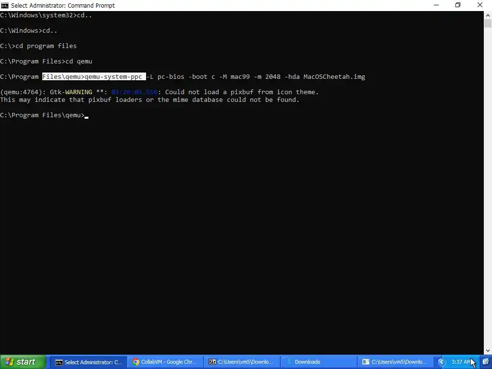Restore down the Command Prompt window
Screen dimensions: 492x369
(x=458, y=5)
